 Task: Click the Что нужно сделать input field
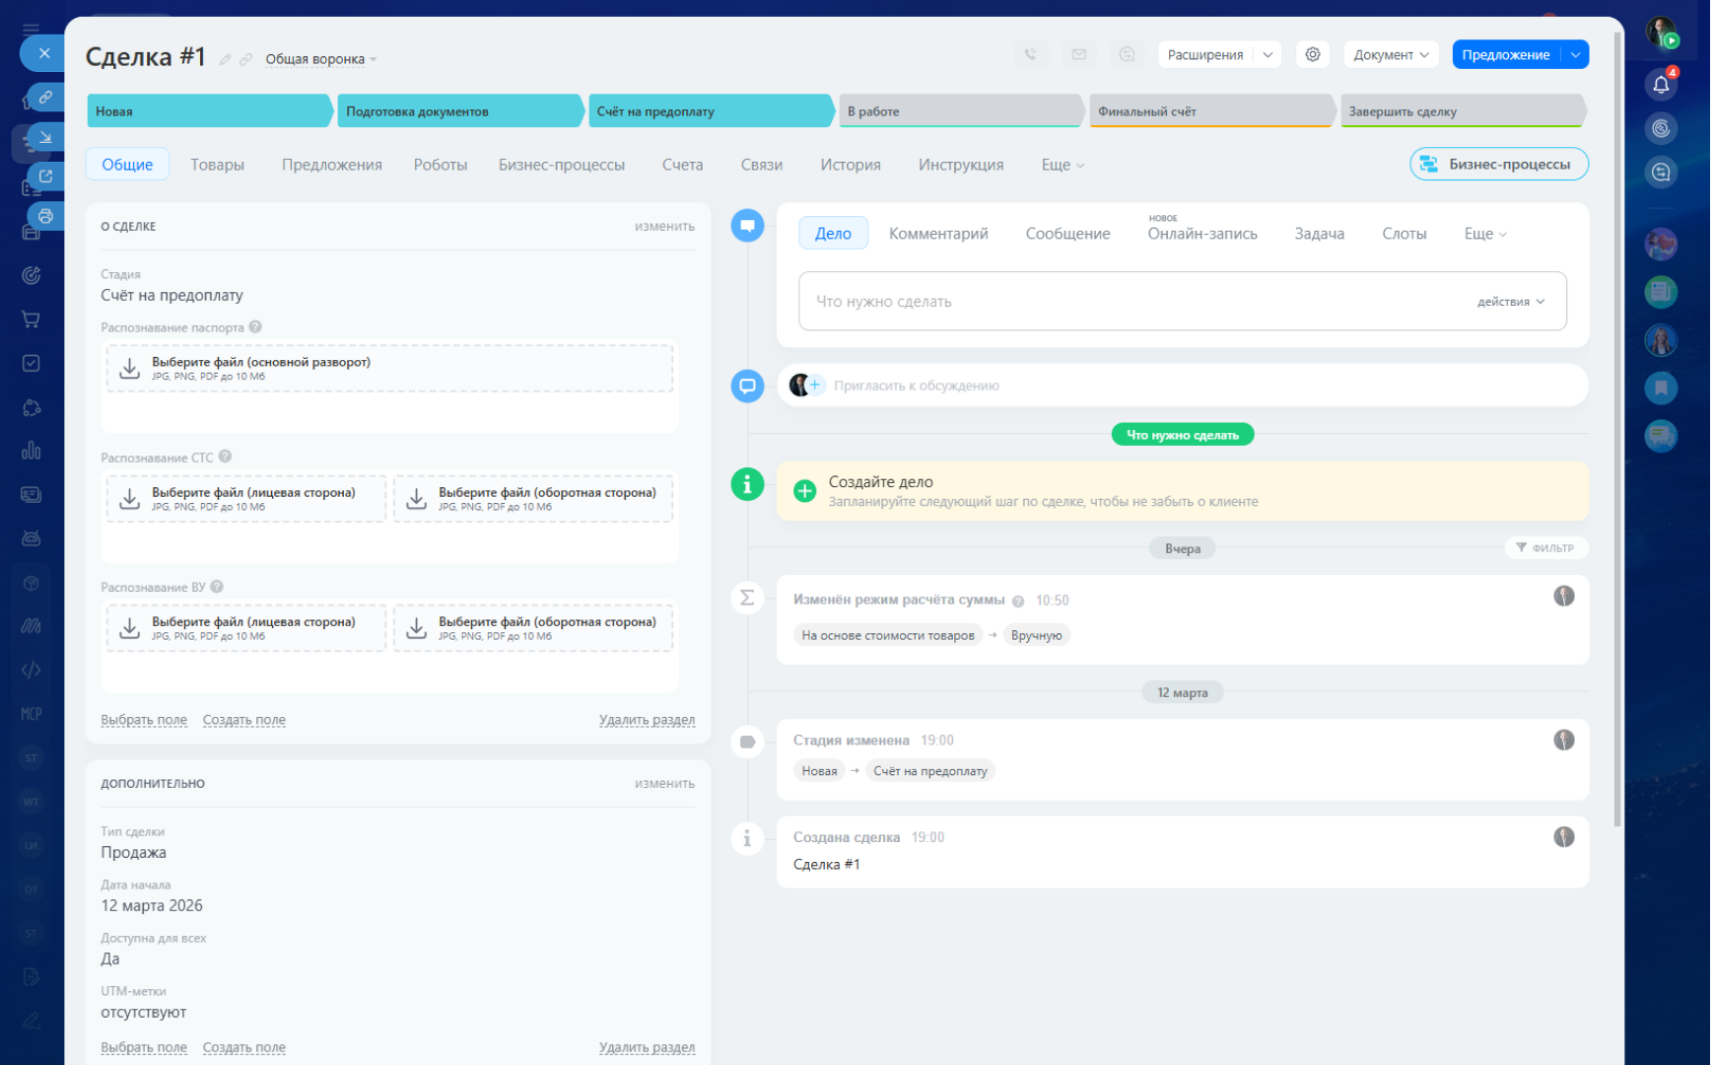[x=1133, y=302]
